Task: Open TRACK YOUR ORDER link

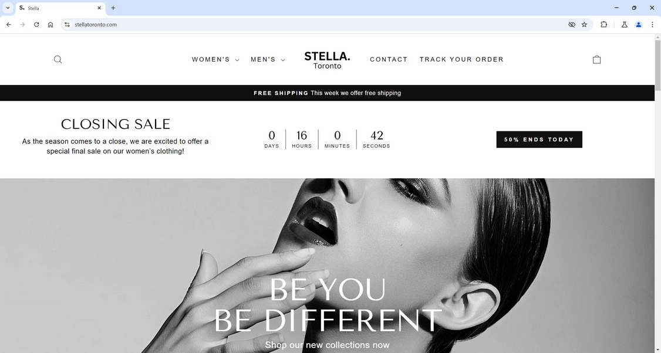Action: tap(461, 59)
